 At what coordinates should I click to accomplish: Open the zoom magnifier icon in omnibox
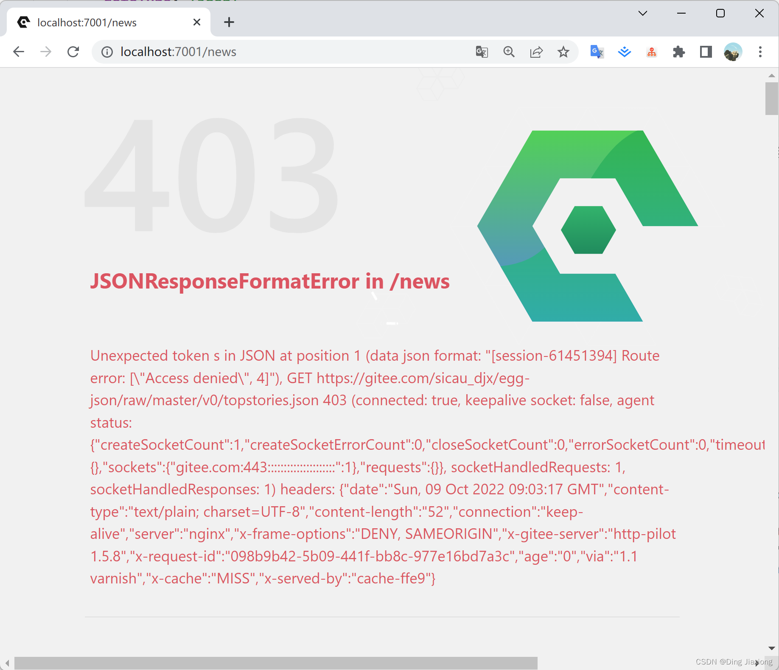pos(509,52)
